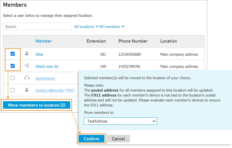Viewport: 232px width, 148px height.
Task: Click the user icon beside Alisa
Action: pos(27,53)
